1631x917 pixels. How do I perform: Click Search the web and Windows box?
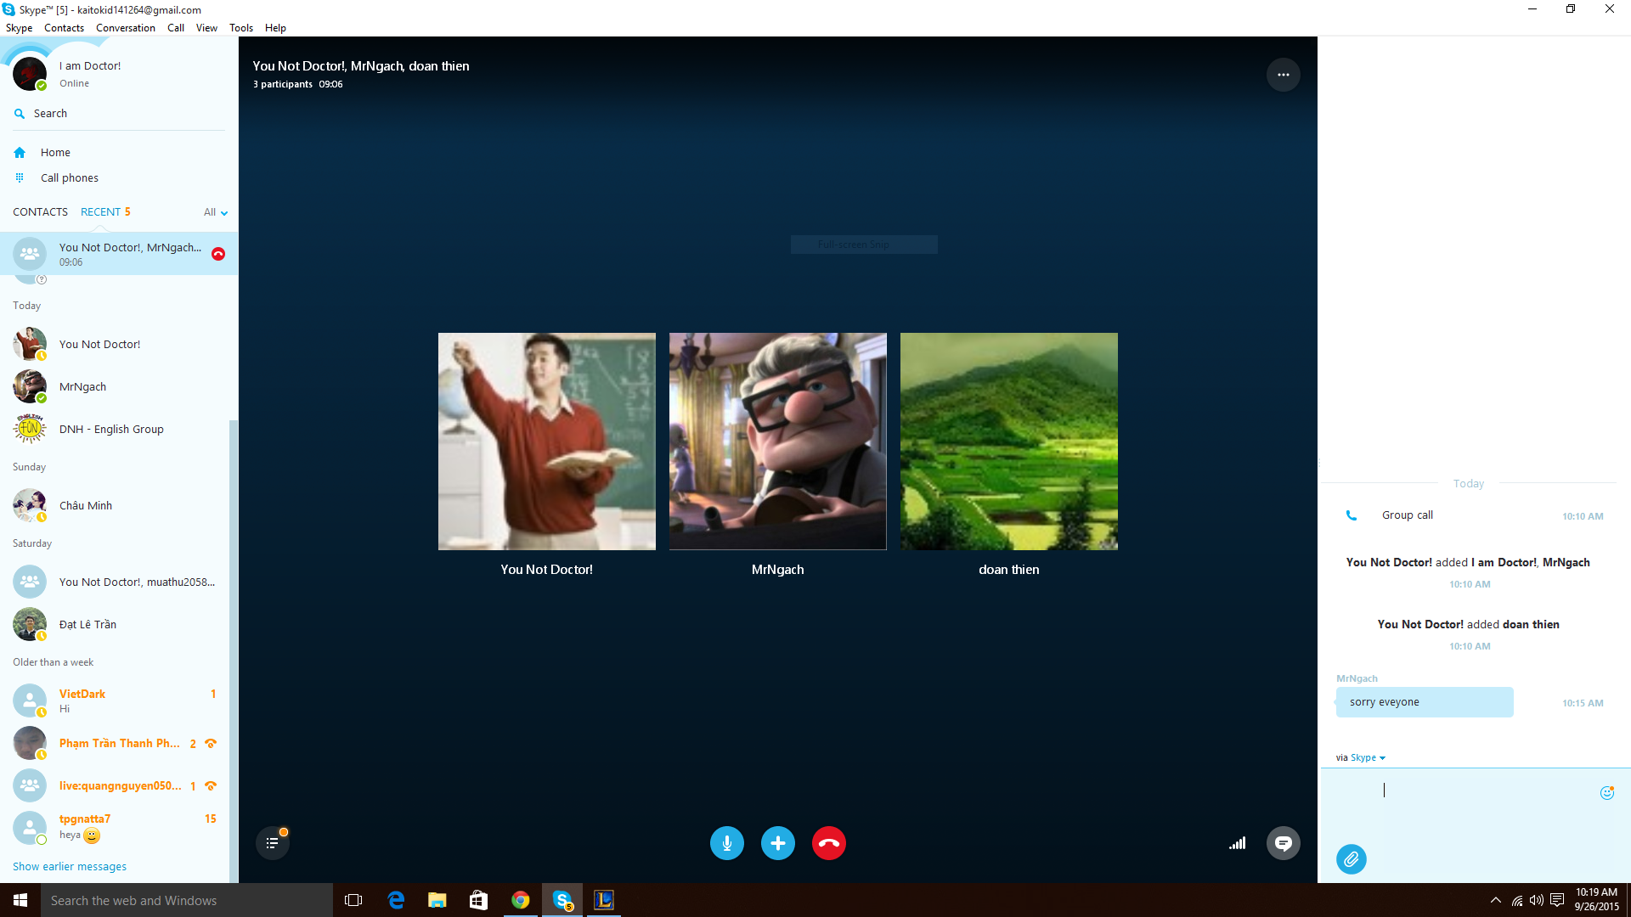187,900
